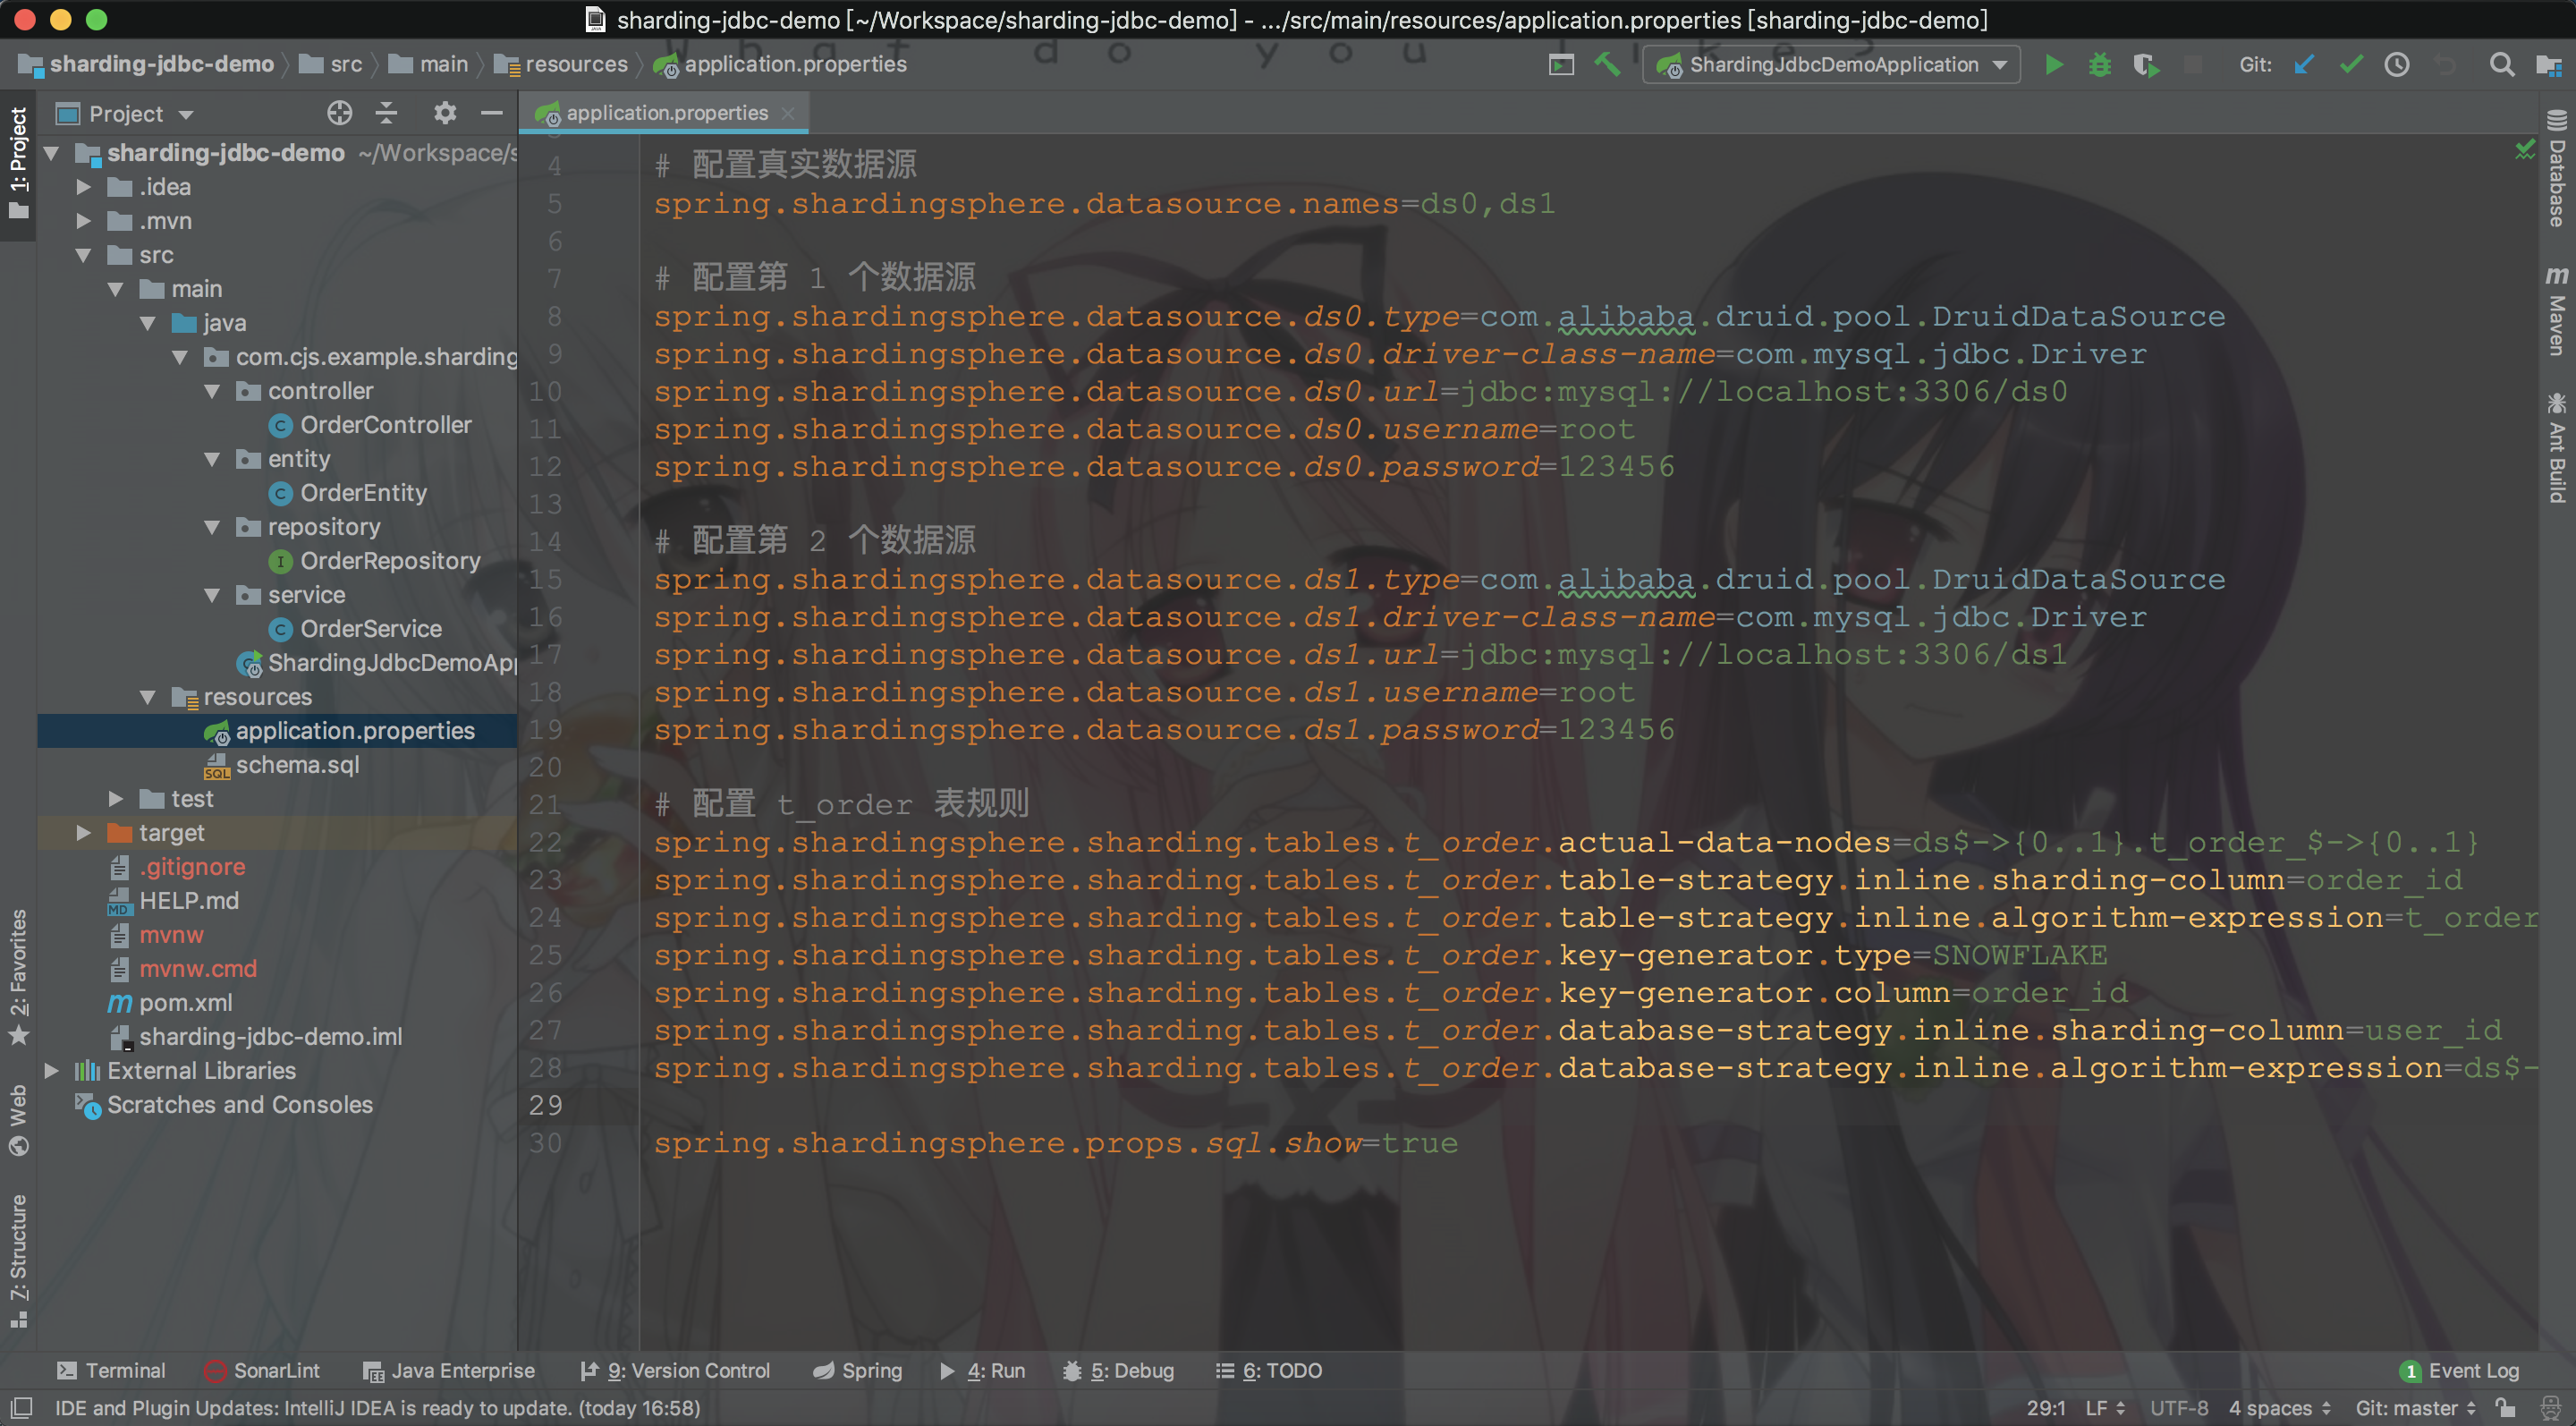
Task: Click the Git update project arrow
Action: coord(2305,65)
